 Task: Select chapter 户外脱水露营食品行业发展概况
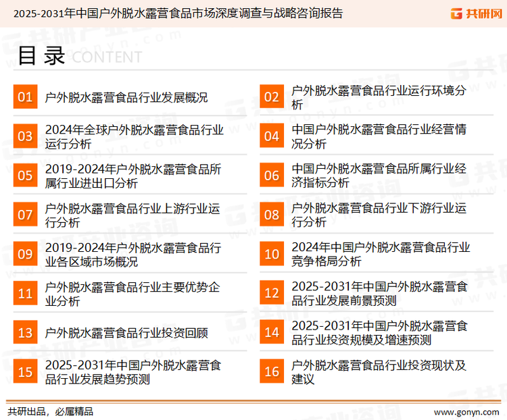[126, 97]
